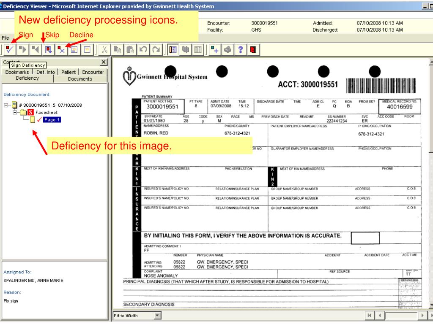Go to the previous page button
The image size is (433, 324).
[380, 316]
